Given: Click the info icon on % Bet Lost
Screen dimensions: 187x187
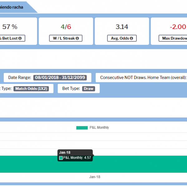Looking at the screenshot, I should (20, 38).
